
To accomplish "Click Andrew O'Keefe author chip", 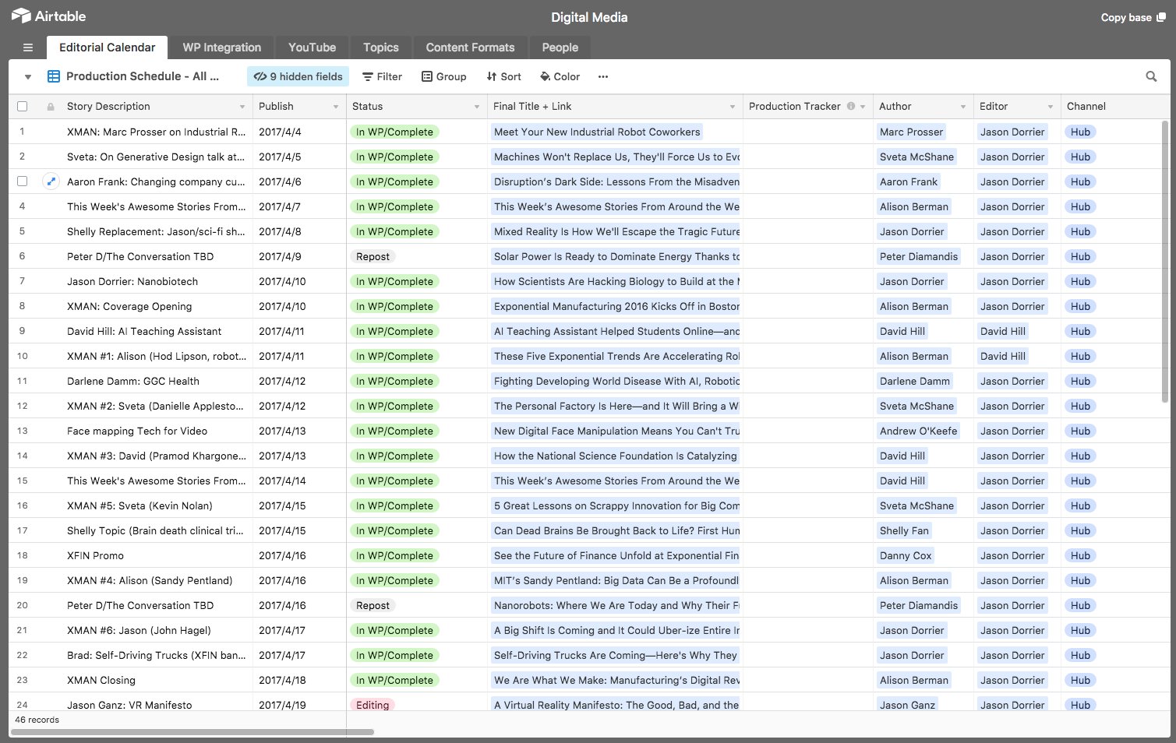I will (918, 431).
